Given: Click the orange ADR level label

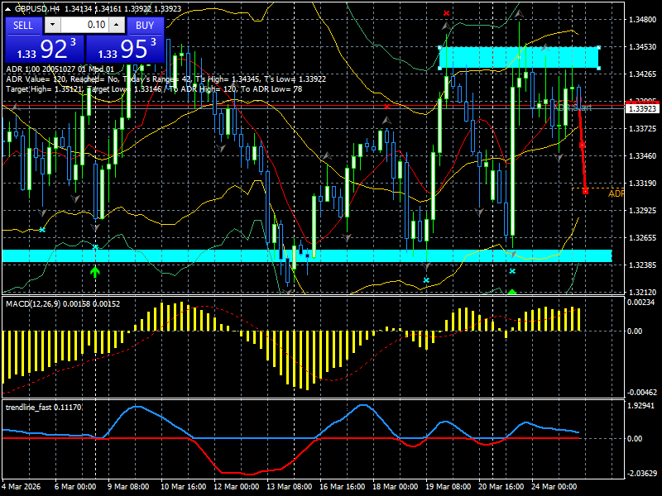Looking at the screenshot, I should [x=616, y=193].
